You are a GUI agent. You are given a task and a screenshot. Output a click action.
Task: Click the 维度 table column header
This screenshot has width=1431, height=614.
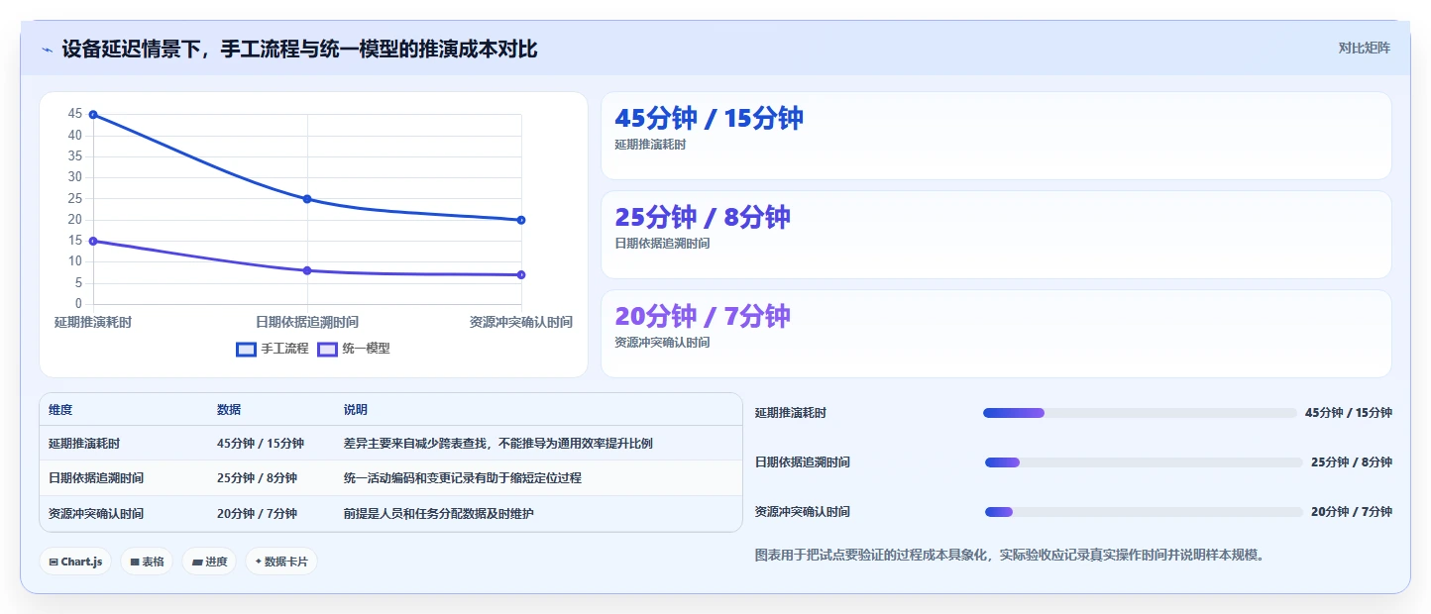tap(60, 410)
